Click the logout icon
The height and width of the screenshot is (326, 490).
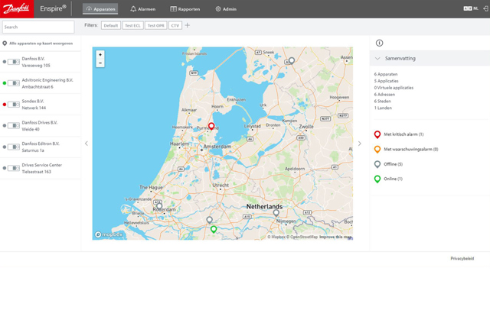click(485, 8)
